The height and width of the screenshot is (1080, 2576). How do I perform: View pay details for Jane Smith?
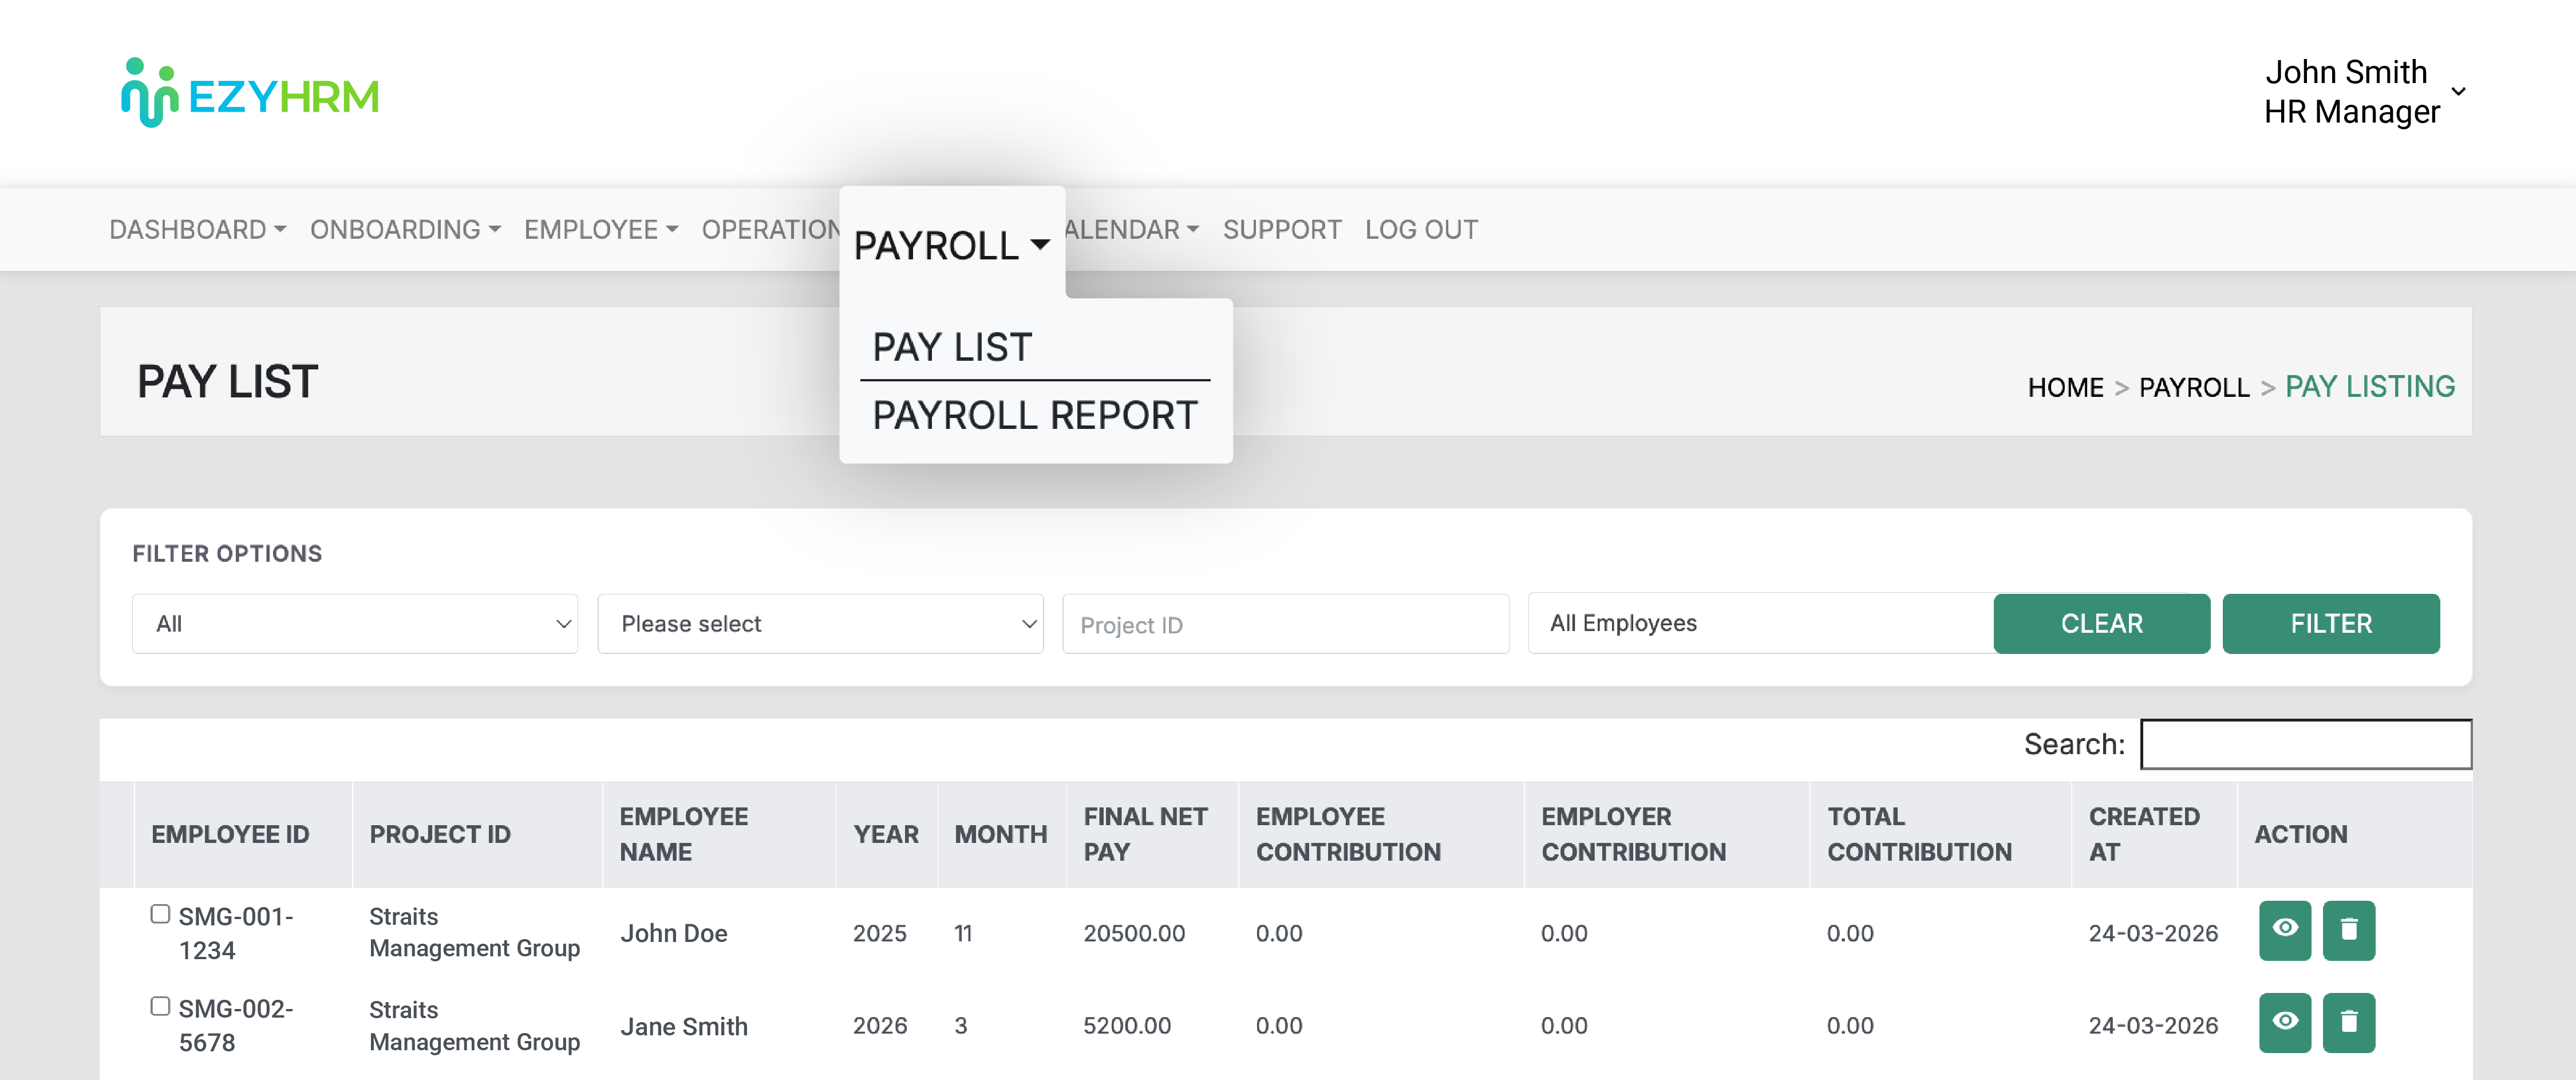point(2284,1023)
